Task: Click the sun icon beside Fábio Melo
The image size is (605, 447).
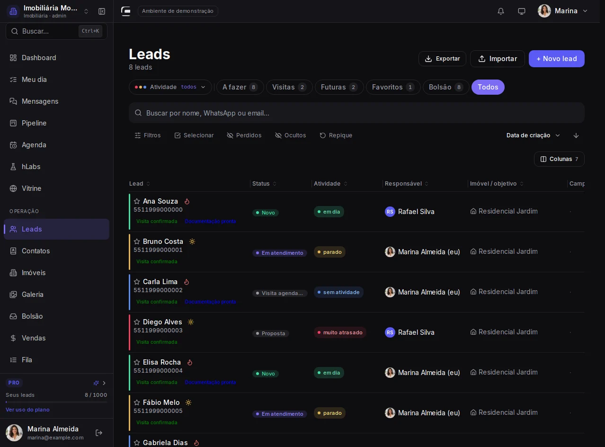Action: pos(188,402)
